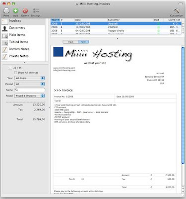
Task: Click the Name search field
Action: 29,90
